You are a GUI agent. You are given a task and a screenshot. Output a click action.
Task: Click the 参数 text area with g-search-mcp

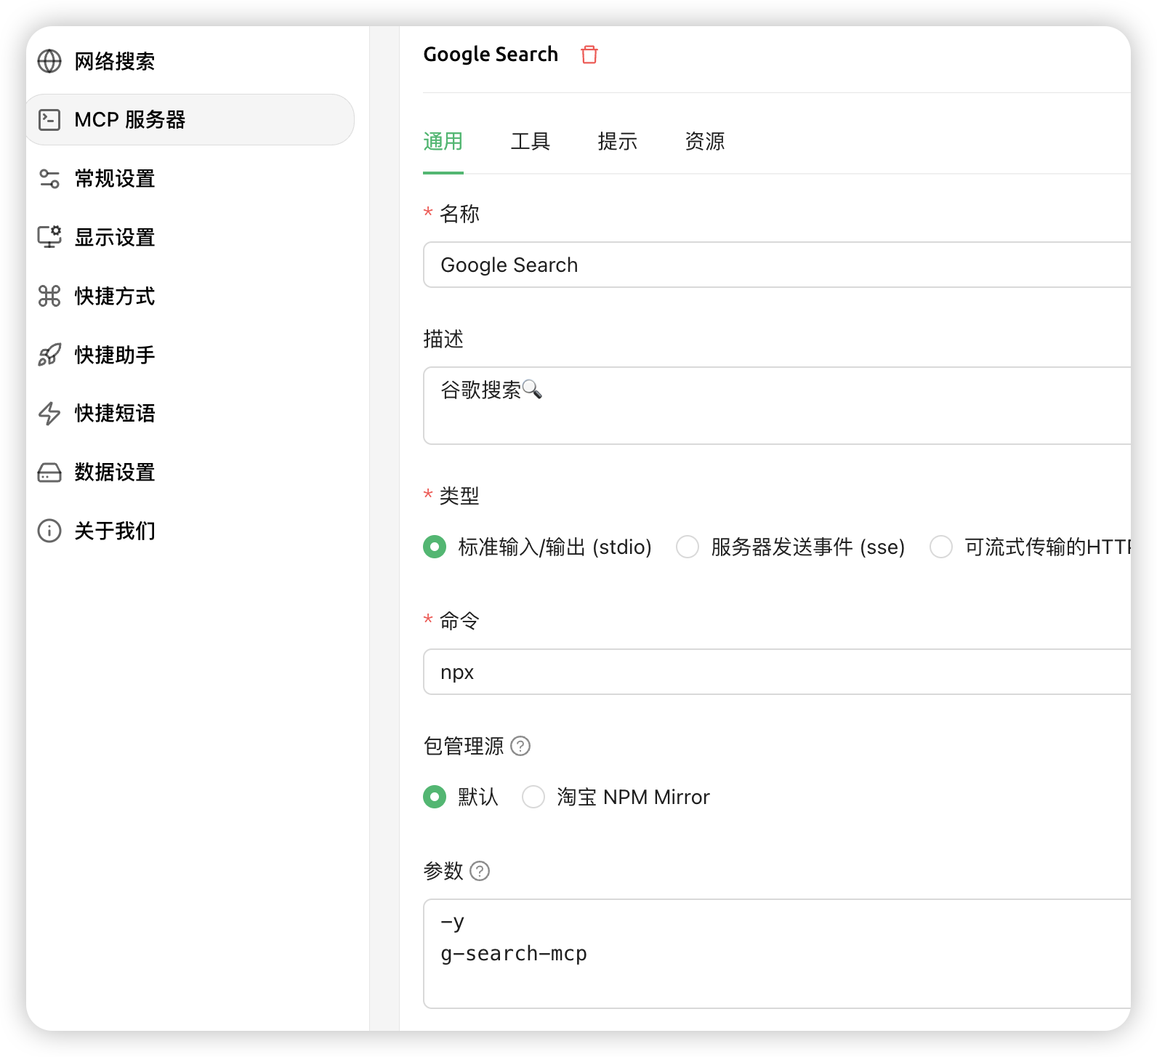pyautogui.click(x=777, y=954)
